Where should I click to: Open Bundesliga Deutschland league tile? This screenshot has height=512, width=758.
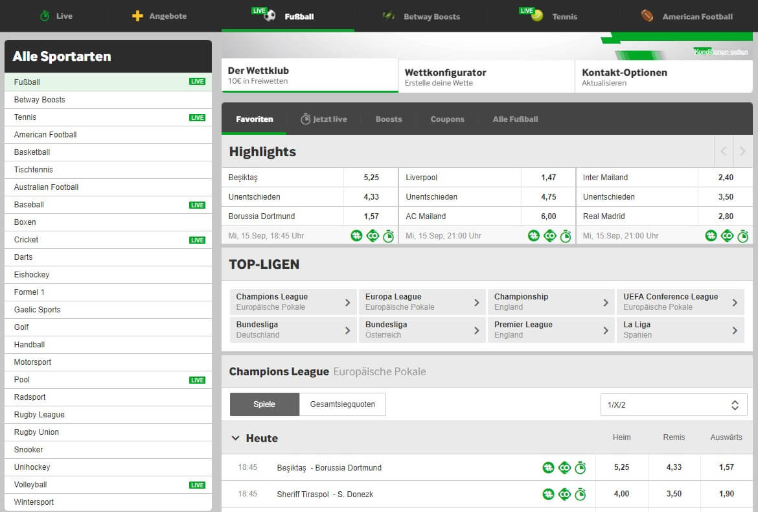[x=293, y=330]
